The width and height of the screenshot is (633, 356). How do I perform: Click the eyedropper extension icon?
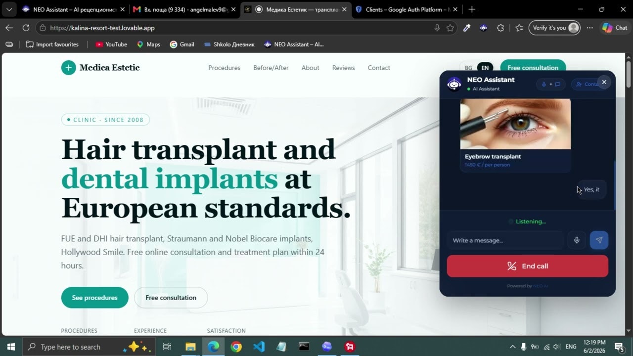pyautogui.click(x=466, y=28)
